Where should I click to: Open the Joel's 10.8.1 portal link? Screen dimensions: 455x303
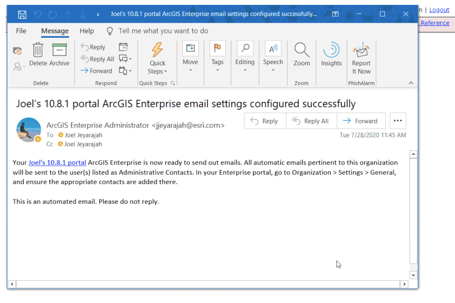pos(57,163)
